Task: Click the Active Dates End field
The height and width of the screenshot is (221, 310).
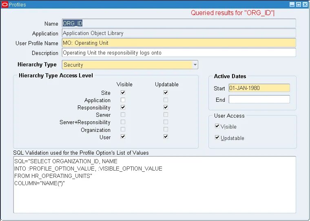Action: click(x=259, y=99)
